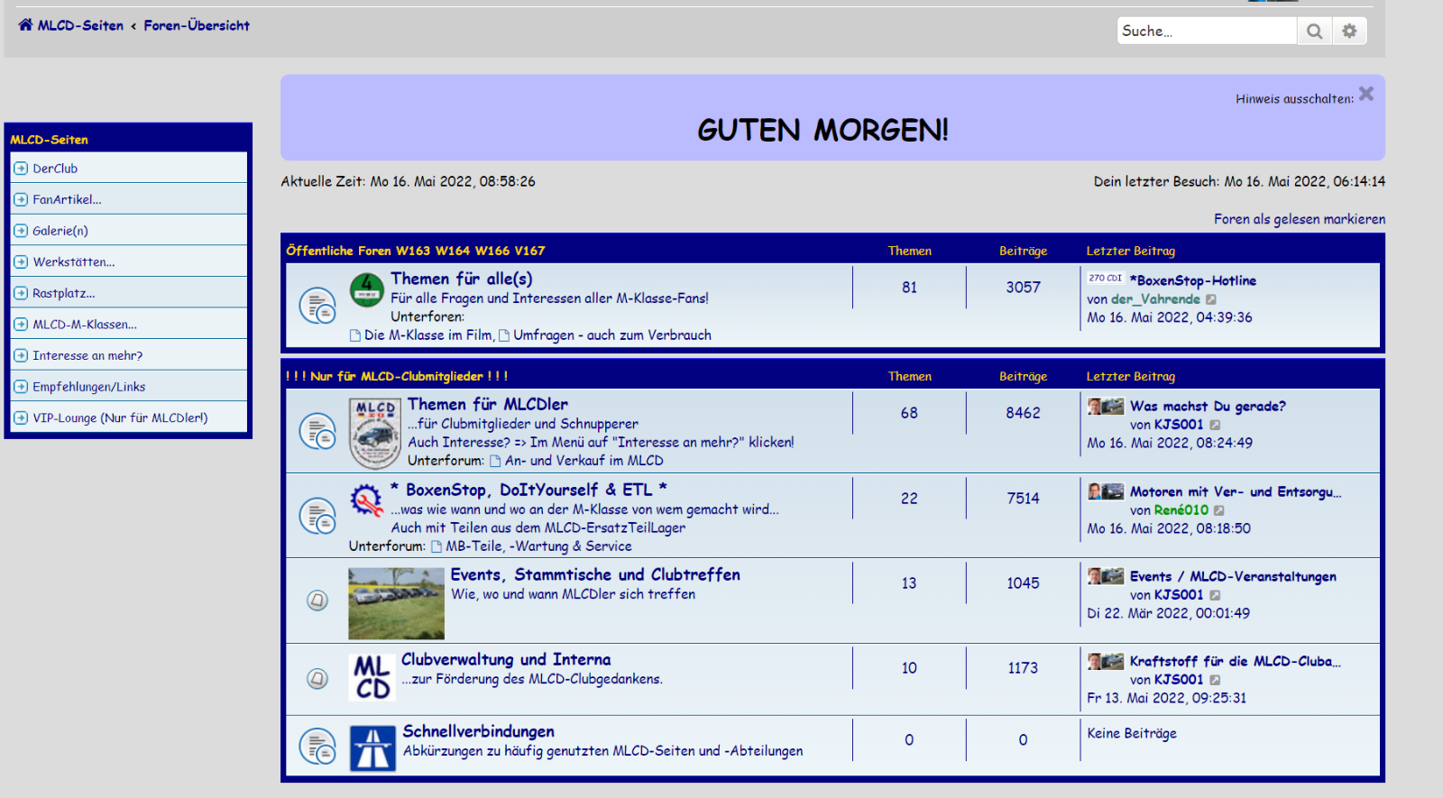Click Foren als gelesen markieren link
1443x798 pixels.
tap(1299, 219)
